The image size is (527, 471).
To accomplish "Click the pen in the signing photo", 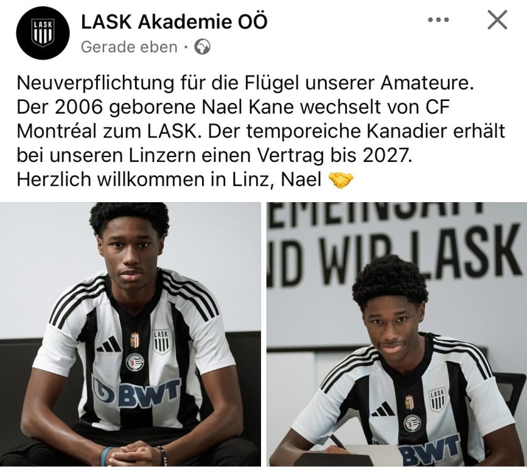I will (x=338, y=441).
